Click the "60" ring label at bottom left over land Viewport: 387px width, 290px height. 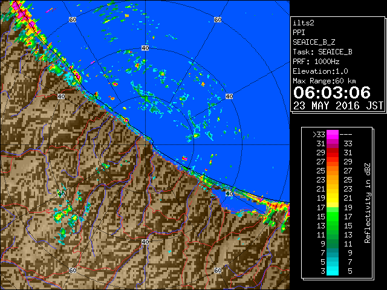[x=73, y=270]
